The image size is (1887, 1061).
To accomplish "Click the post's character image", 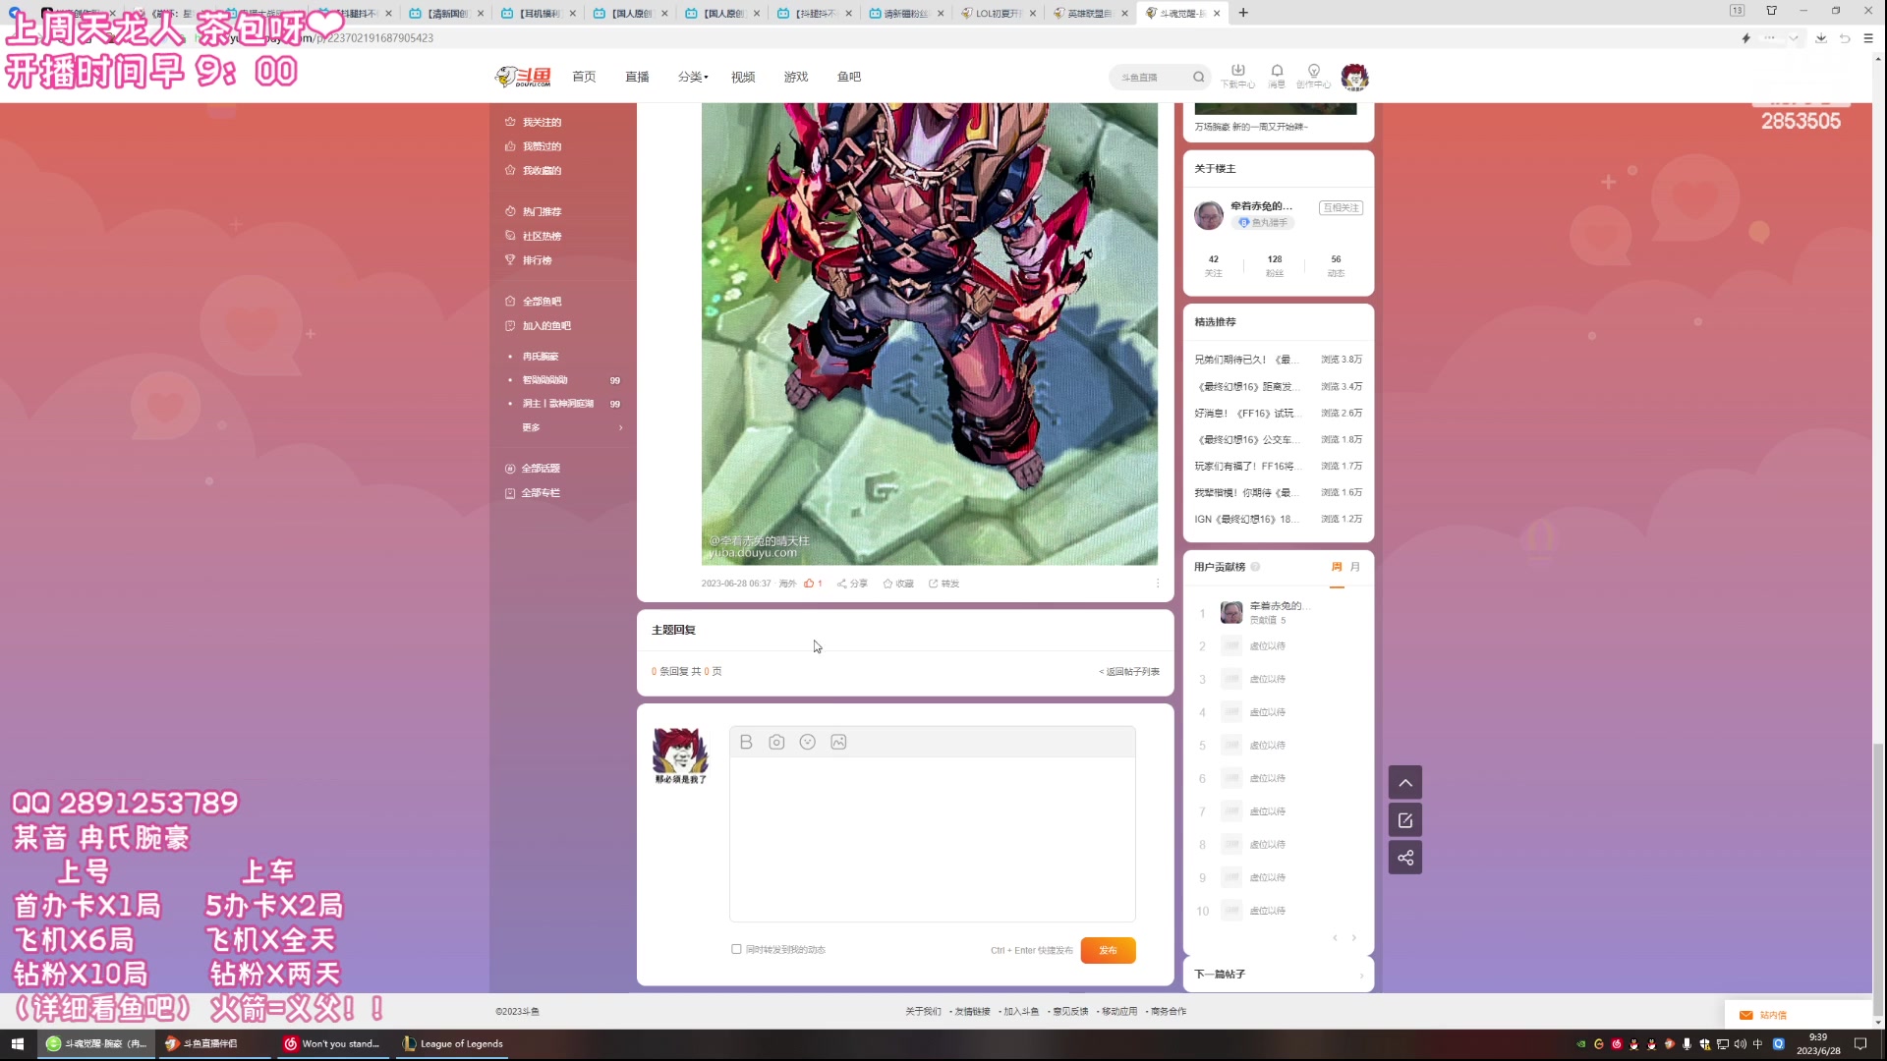I will click(x=930, y=334).
